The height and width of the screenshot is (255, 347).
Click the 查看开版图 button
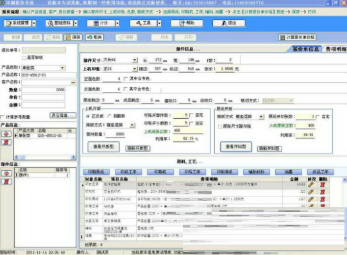tap(103, 146)
